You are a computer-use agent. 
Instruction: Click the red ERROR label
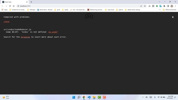pos(7,22)
